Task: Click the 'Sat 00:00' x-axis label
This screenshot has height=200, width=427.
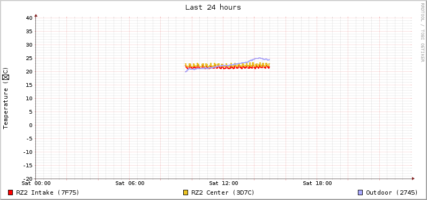Action: (36, 183)
